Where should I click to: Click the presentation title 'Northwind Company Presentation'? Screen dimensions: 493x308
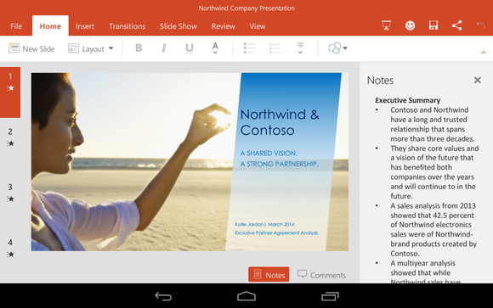point(246,8)
